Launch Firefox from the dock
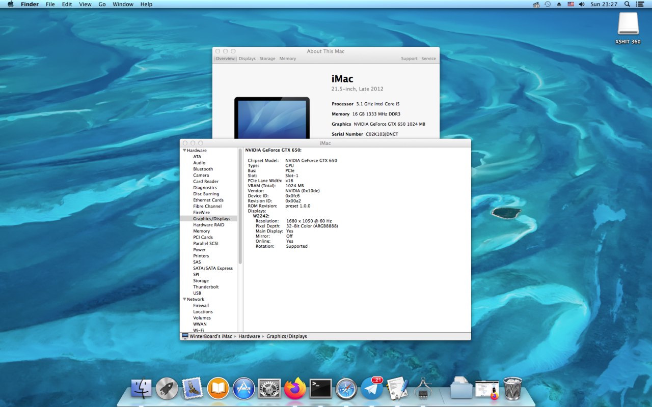The width and height of the screenshot is (652, 407). [x=295, y=389]
